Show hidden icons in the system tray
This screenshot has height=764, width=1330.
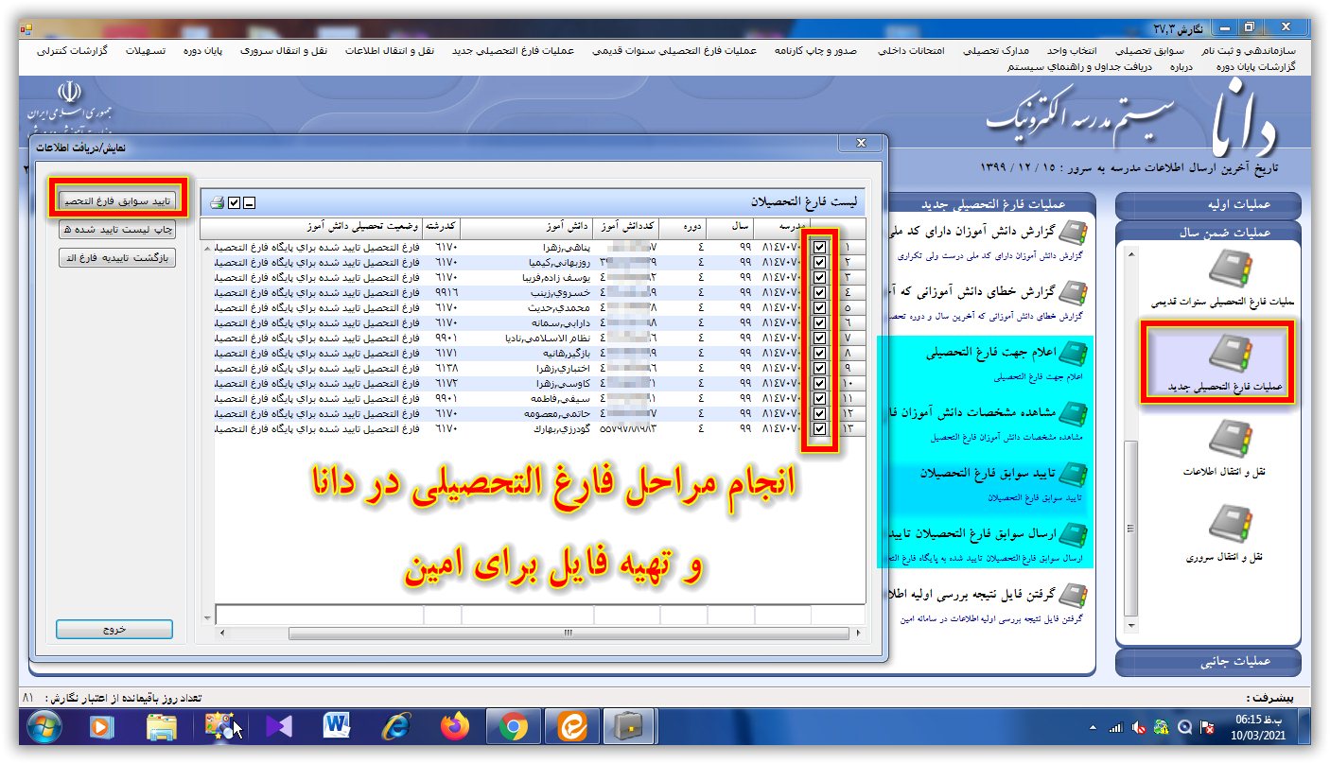[x=1094, y=728]
